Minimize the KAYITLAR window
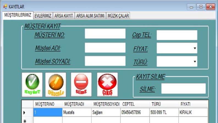The image size is (218, 123). (191, 7)
